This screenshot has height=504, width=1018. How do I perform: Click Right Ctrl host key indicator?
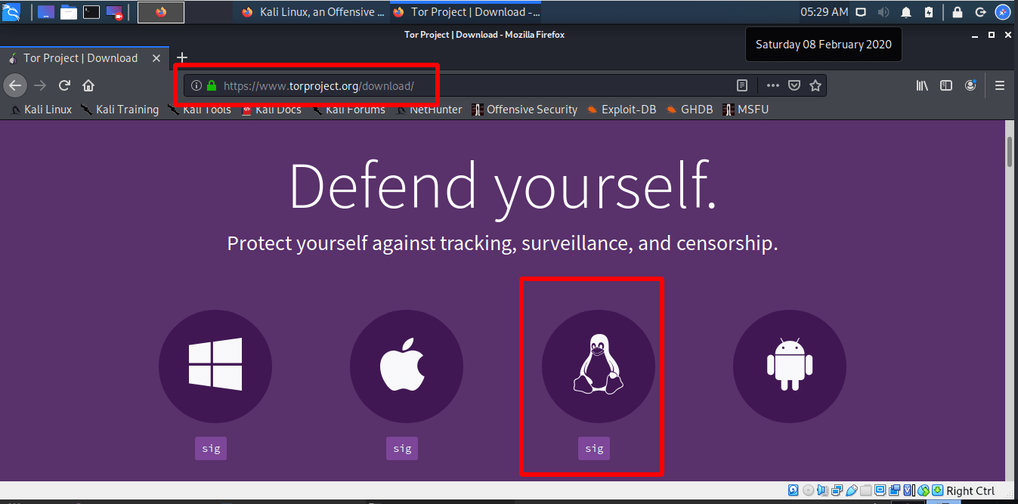point(970,490)
